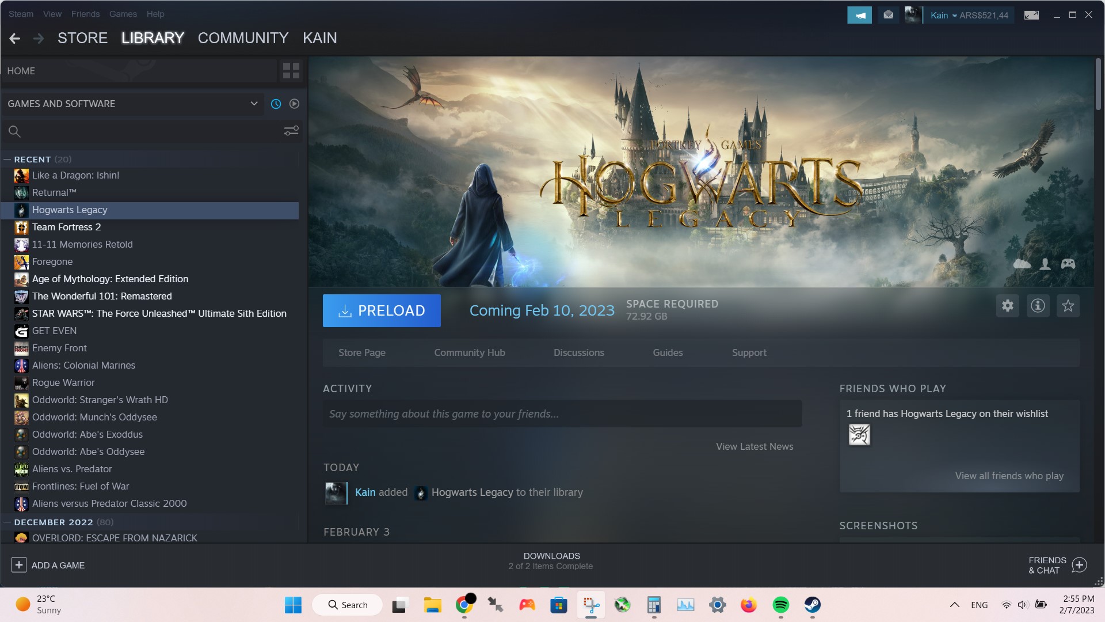Image resolution: width=1105 pixels, height=622 pixels.
Task: Toggle show ready-to-play games filter
Action: pos(294,104)
